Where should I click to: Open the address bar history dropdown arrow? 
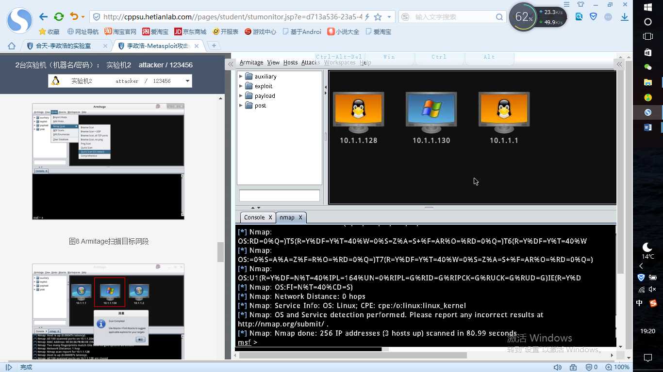coord(389,17)
